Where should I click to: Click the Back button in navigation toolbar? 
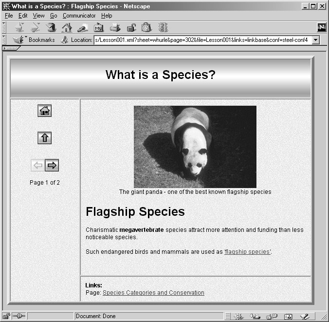[19, 28]
